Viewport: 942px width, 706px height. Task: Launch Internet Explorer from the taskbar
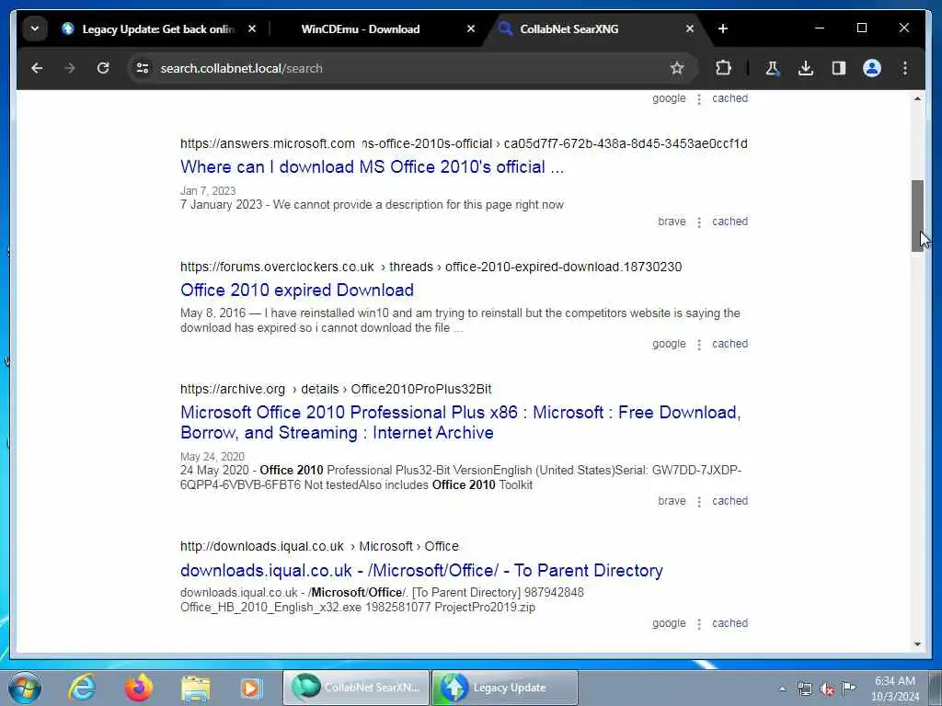click(x=81, y=688)
